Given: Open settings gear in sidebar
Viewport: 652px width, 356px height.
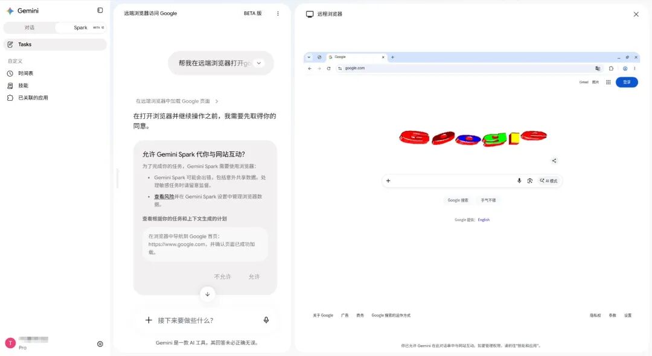Looking at the screenshot, I should coord(100,344).
